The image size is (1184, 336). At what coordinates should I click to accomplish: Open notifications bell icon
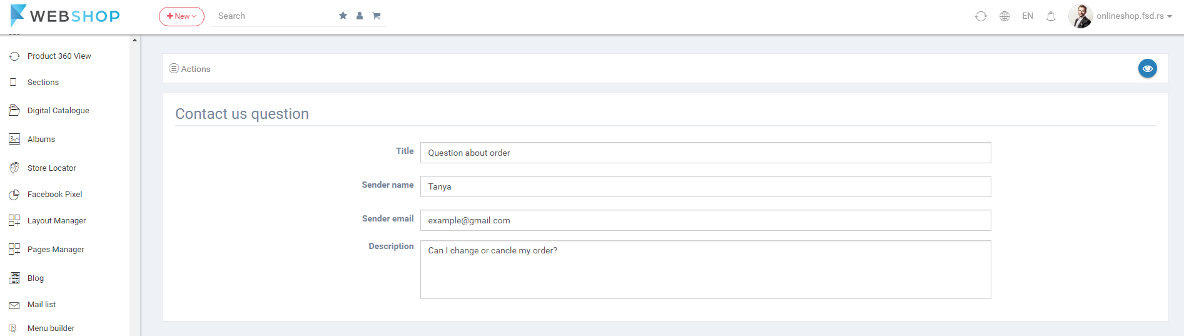1051,16
